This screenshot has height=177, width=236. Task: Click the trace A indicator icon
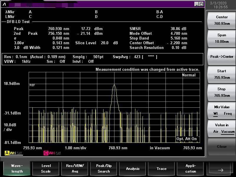coord(7,153)
